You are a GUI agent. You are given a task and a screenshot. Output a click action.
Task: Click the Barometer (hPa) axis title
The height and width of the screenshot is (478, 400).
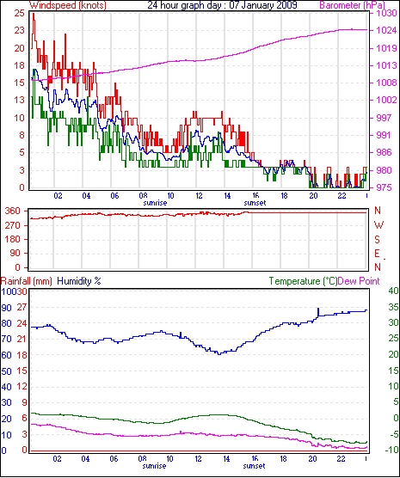point(352,5)
